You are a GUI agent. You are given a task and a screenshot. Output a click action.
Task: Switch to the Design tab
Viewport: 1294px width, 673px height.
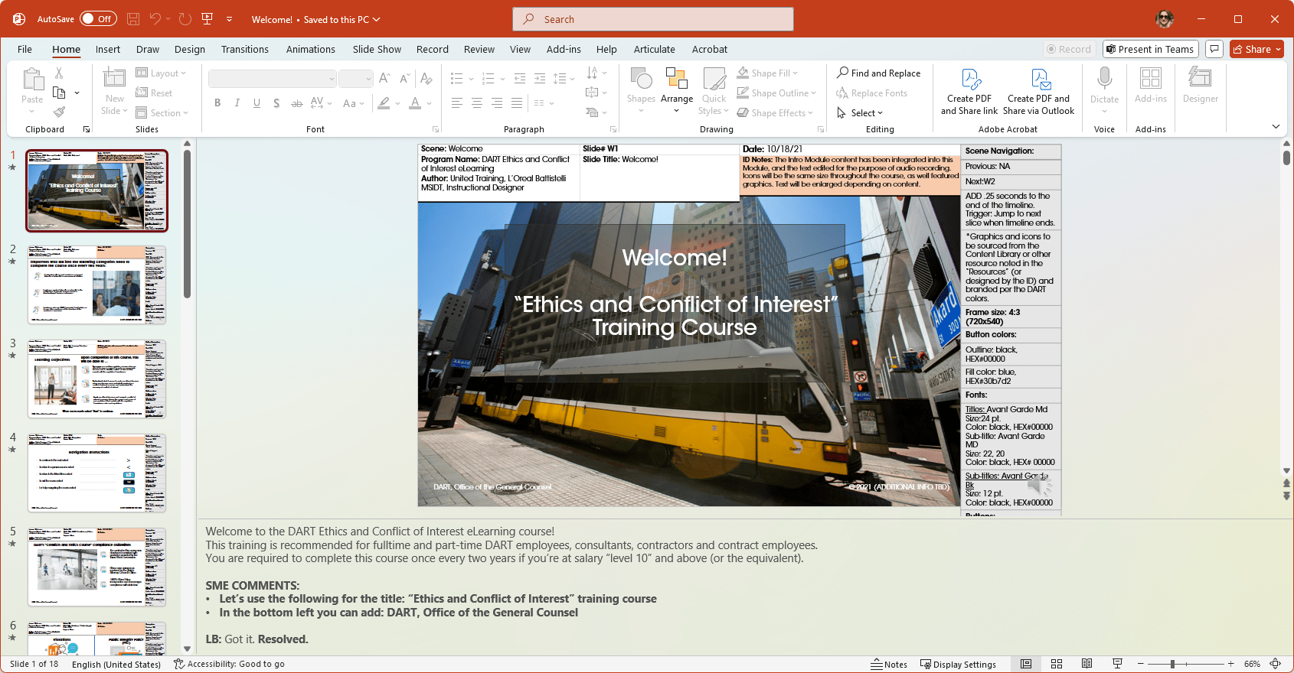coord(190,49)
